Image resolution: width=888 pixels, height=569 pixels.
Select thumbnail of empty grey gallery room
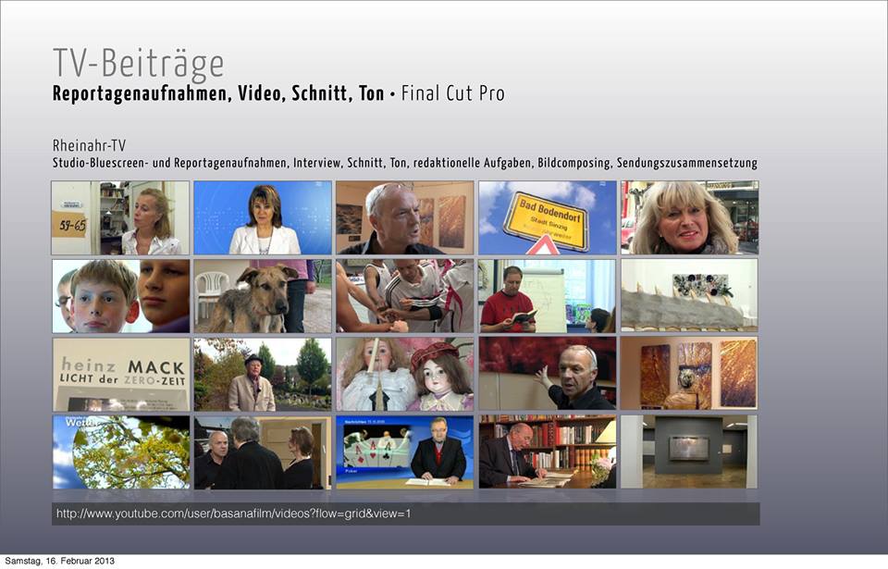point(689,452)
